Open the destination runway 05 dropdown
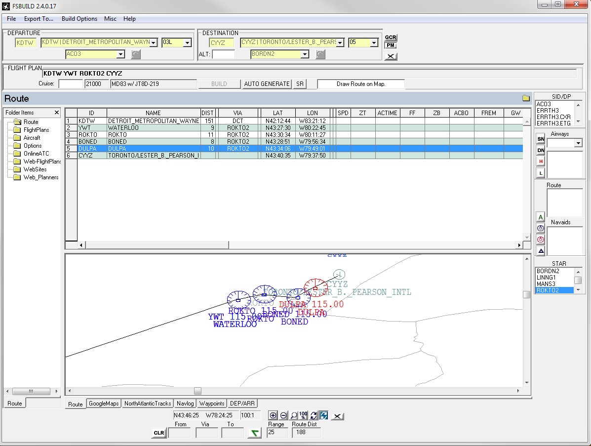The height and width of the screenshot is (446, 591). 374,42
